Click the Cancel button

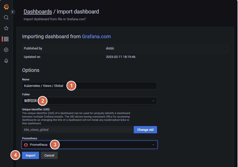tap(49, 156)
